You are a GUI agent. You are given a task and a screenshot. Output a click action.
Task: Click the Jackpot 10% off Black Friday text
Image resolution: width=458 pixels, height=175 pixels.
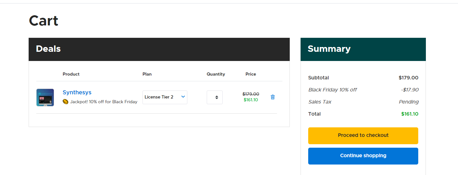(x=104, y=102)
